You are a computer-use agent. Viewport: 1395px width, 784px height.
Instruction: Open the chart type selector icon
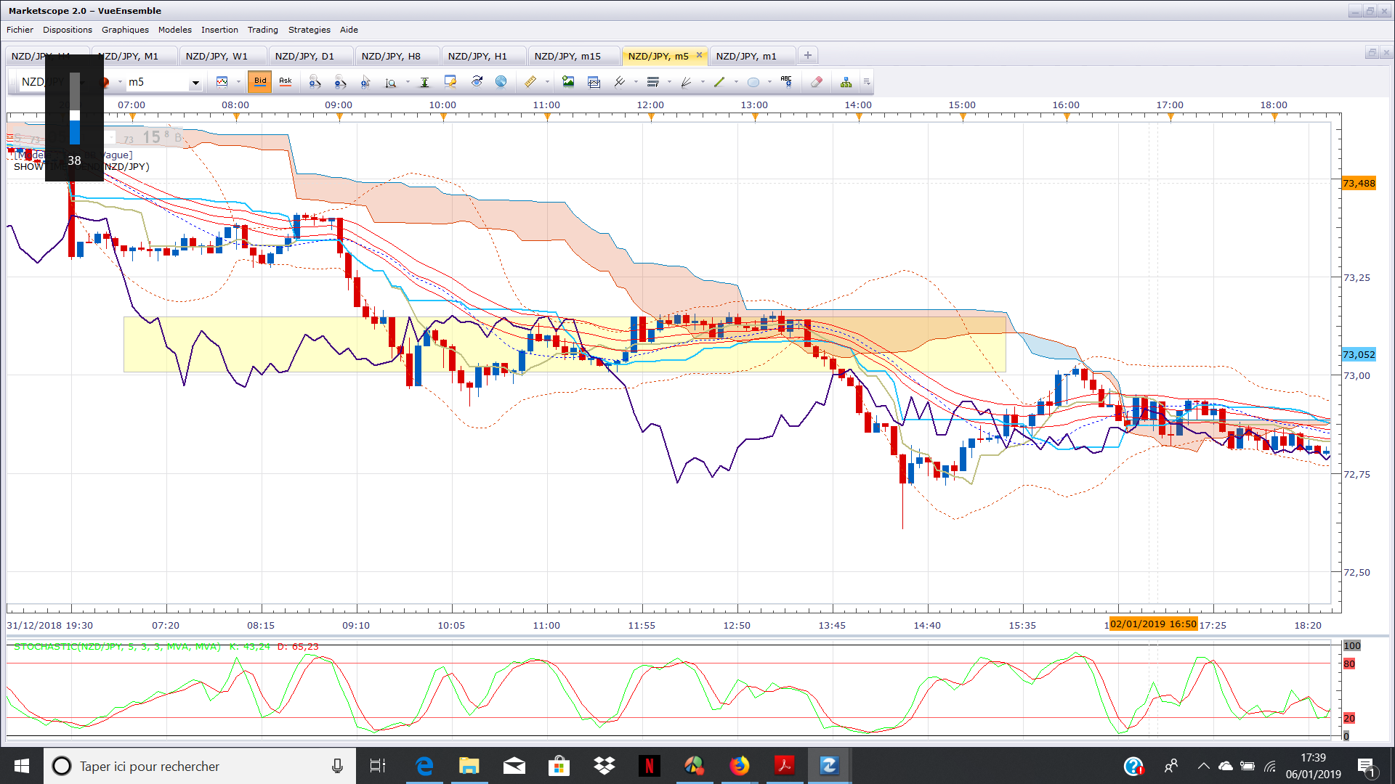[x=222, y=82]
